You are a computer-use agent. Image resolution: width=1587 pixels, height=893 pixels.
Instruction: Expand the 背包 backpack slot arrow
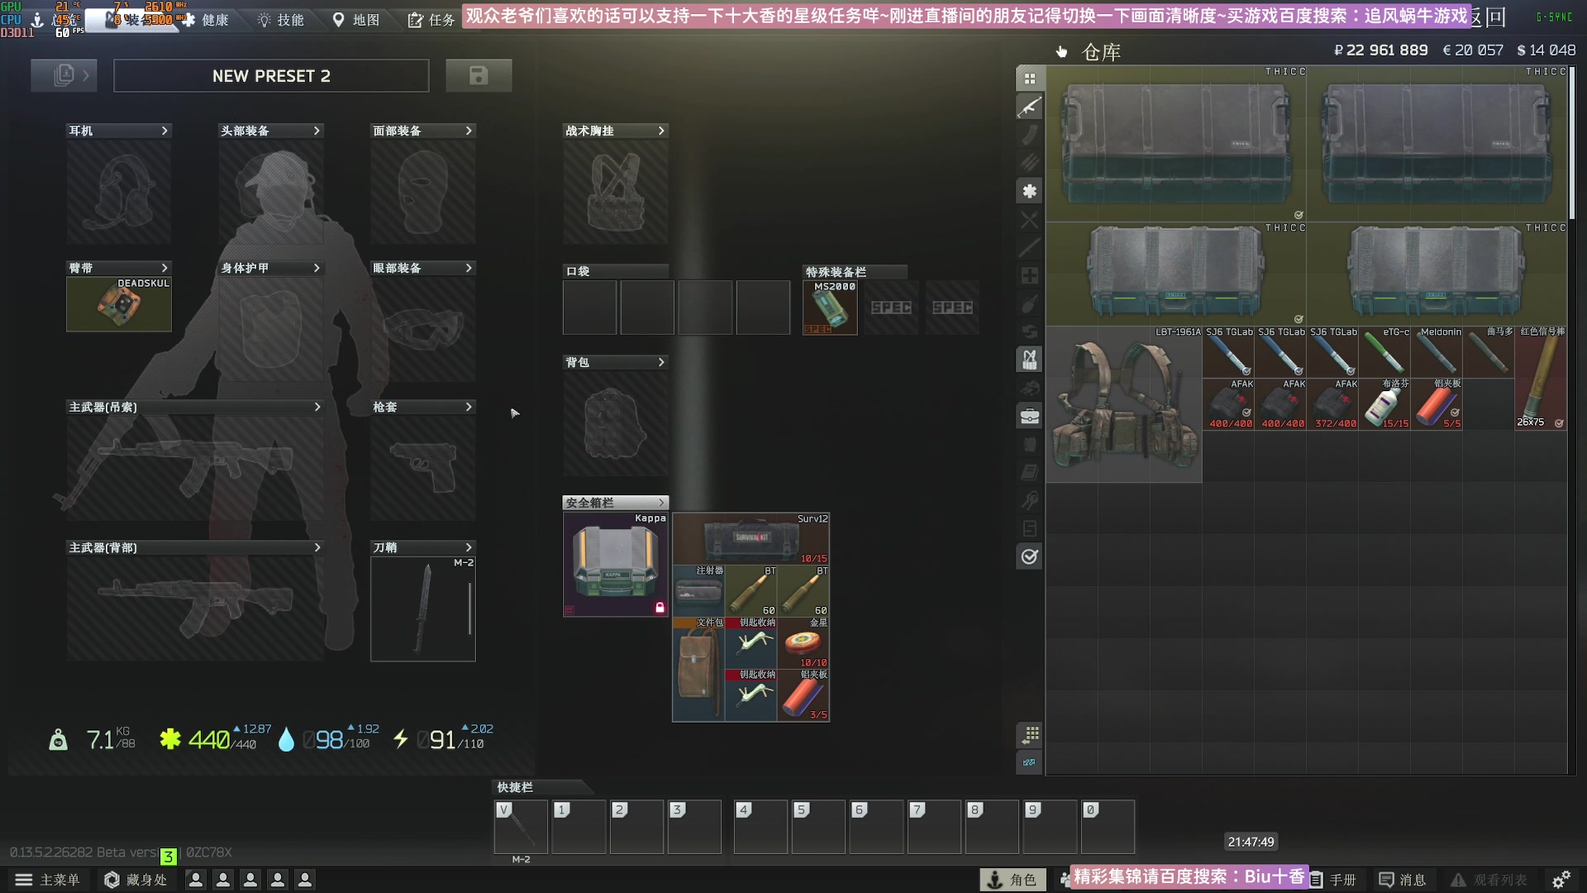coord(661,362)
